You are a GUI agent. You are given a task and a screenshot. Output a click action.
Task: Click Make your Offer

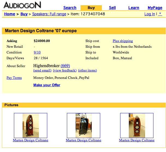point(47,85)
